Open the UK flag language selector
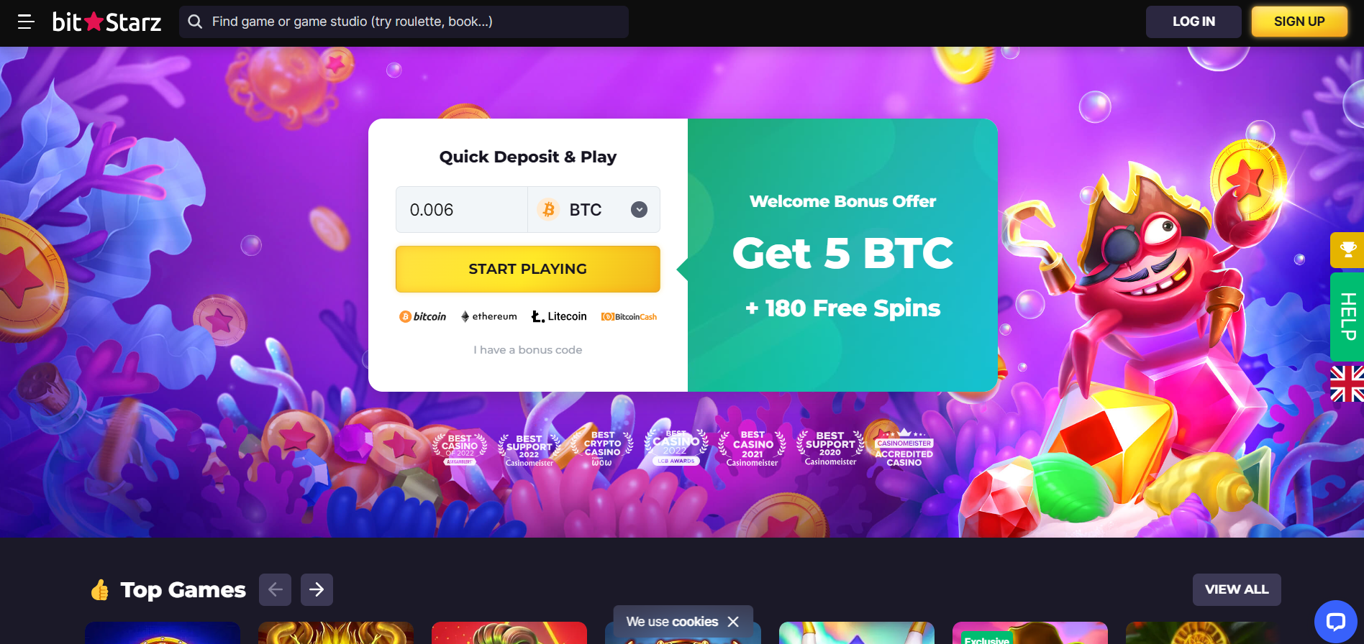 tap(1347, 383)
